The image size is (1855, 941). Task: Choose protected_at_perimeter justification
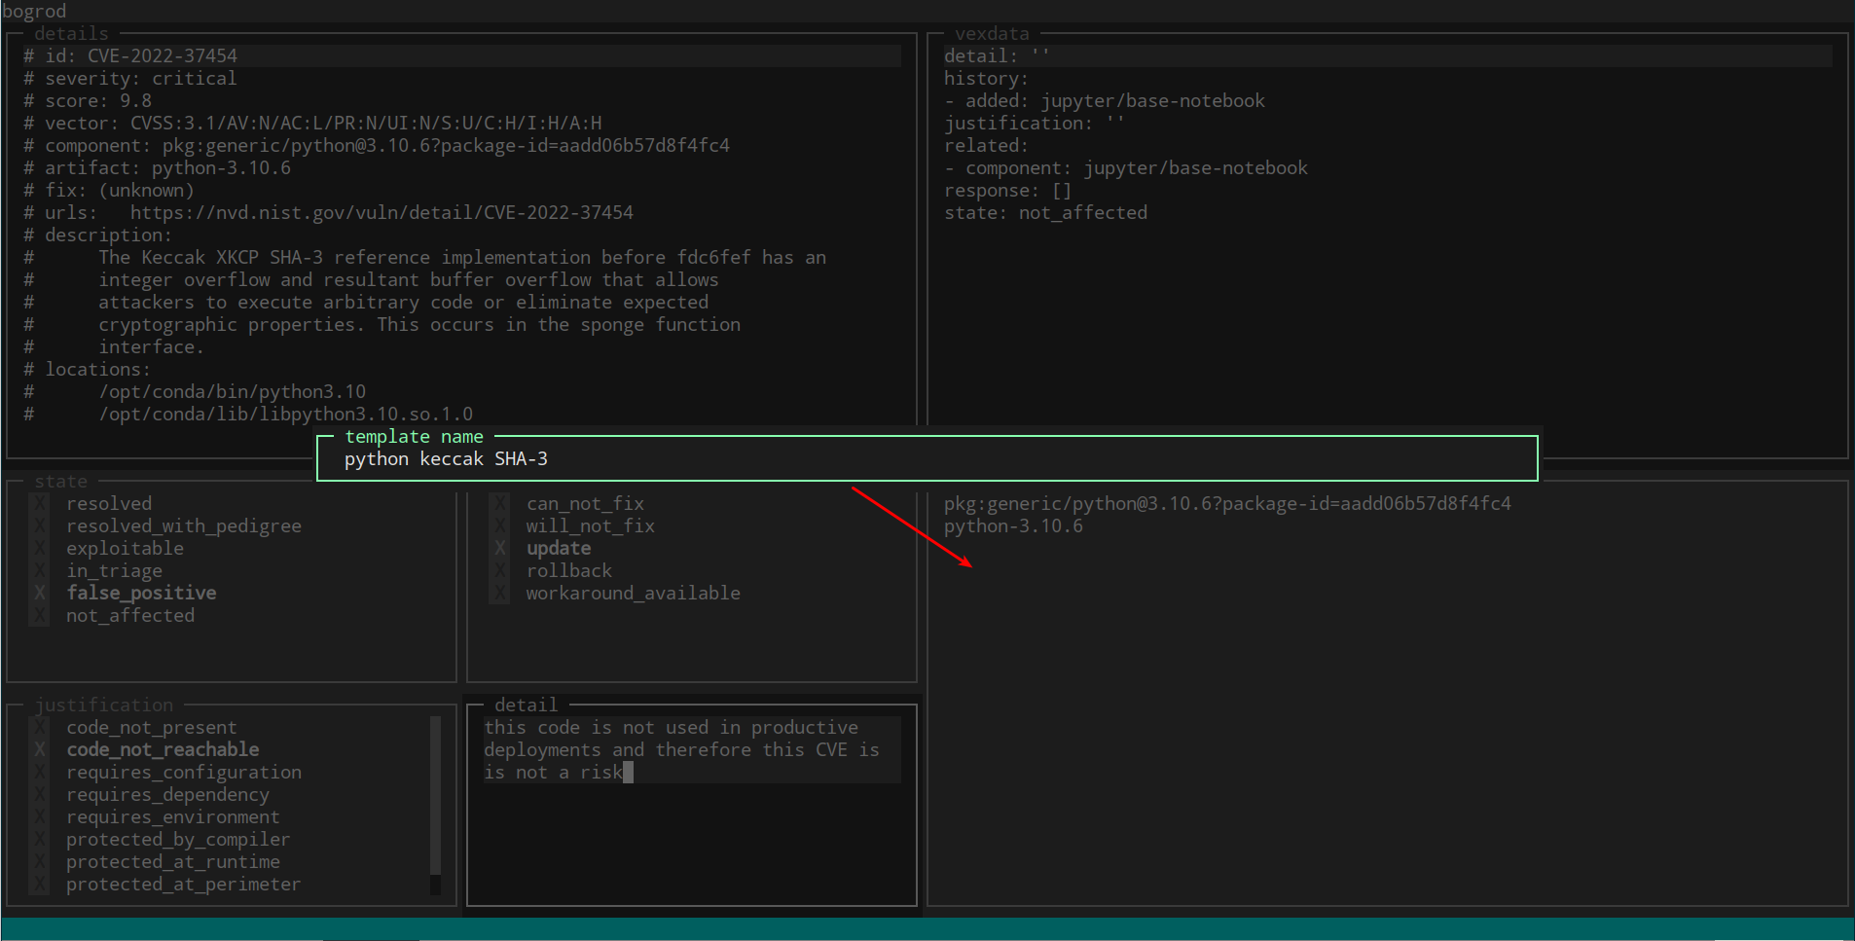(183, 884)
